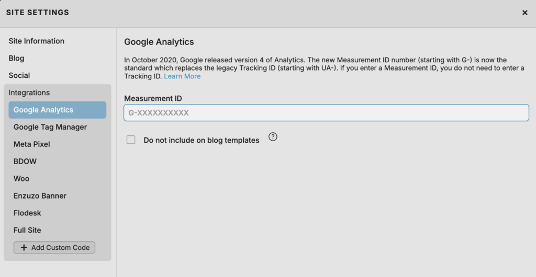Click the Do not include on blog templates label
This screenshot has width=536, height=277.
coord(201,140)
